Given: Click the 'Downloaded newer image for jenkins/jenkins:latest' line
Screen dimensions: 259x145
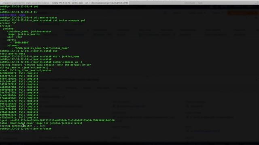Looking at the screenshot, I should (41, 123).
